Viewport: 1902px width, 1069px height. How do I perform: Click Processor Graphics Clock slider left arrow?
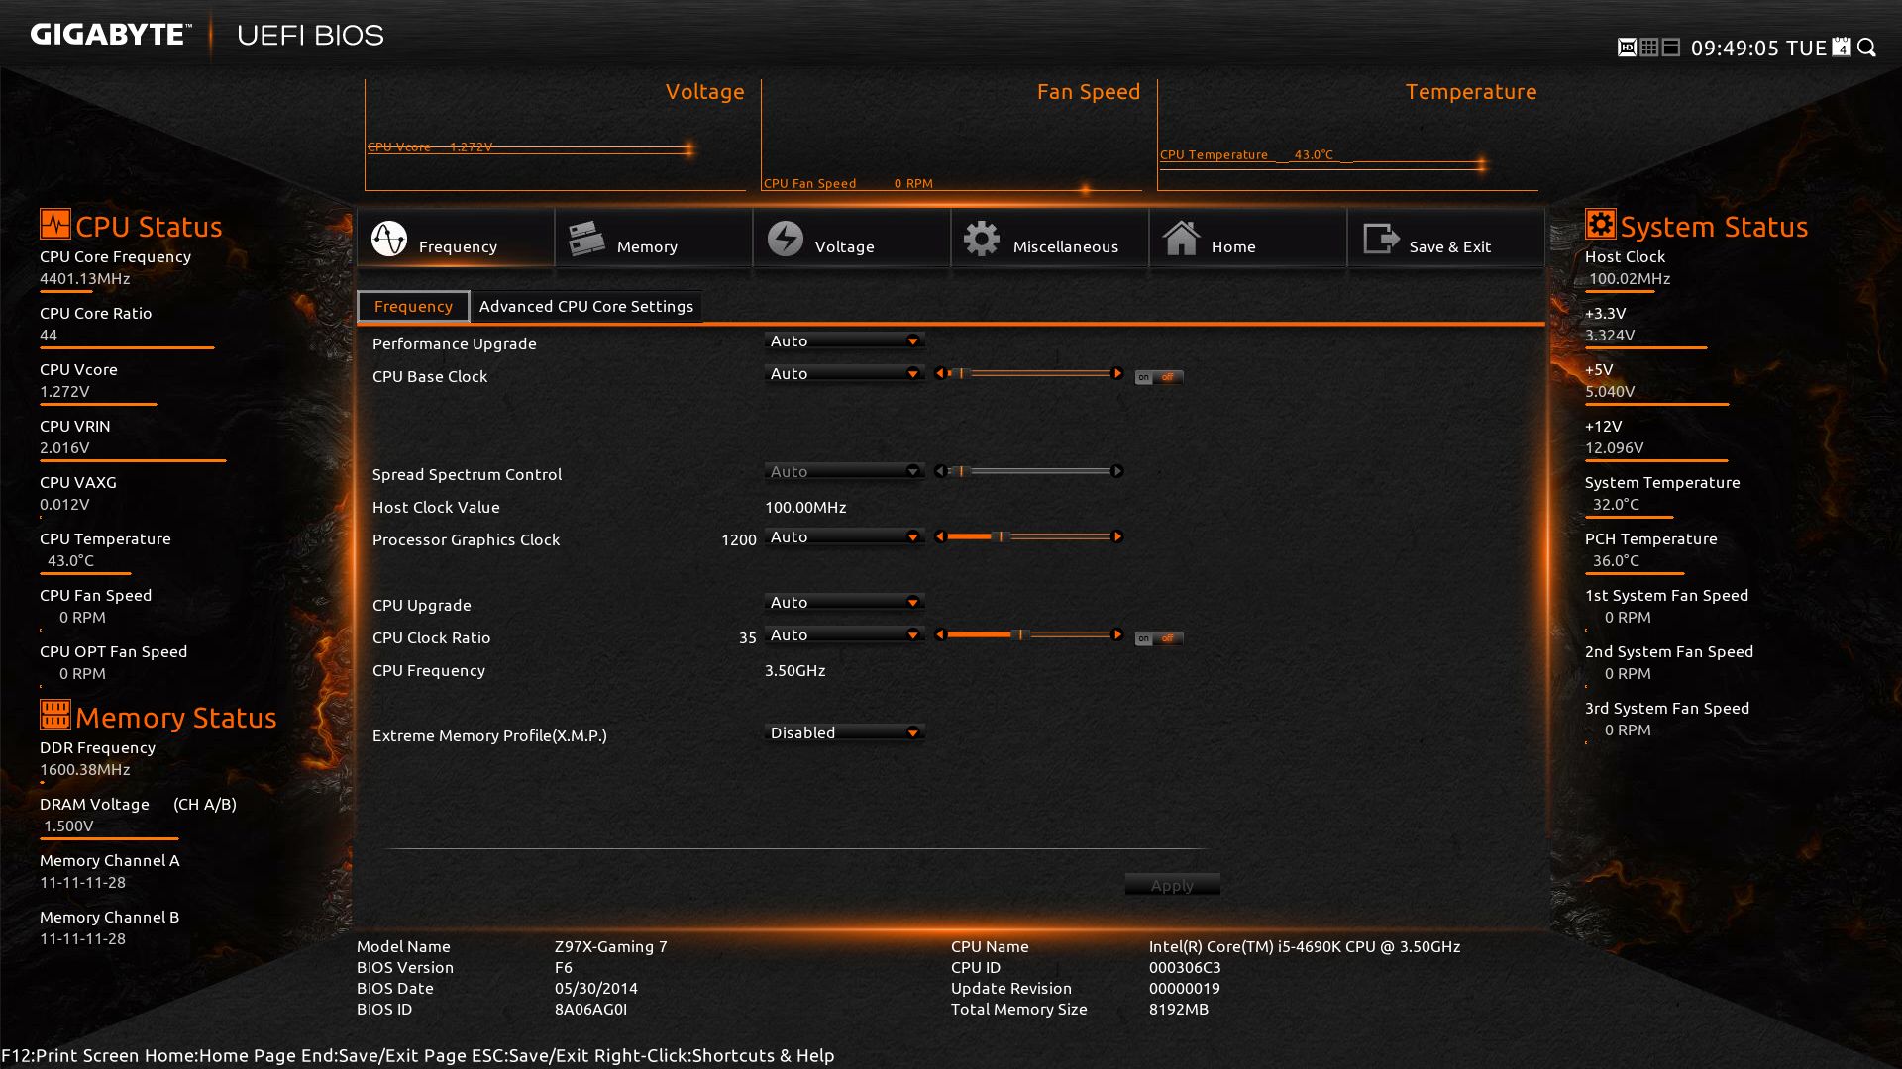click(x=940, y=536)
